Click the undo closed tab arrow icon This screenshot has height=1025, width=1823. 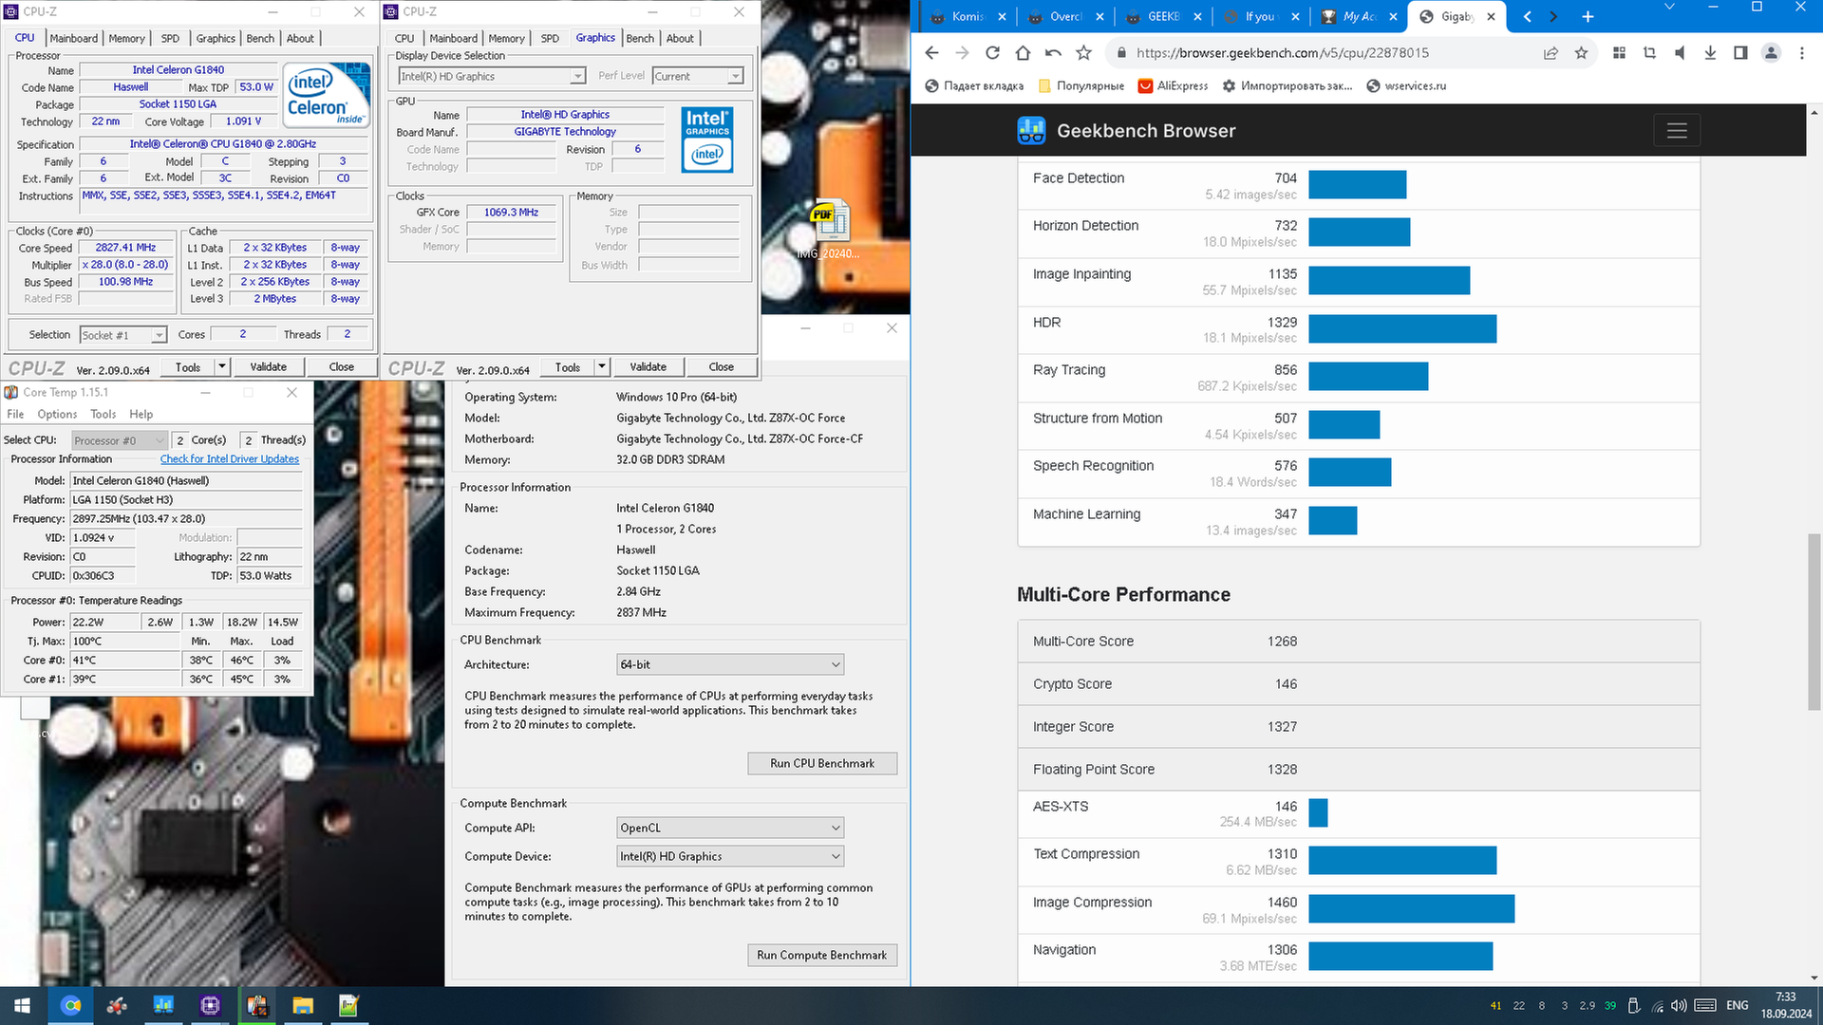[x=1053, y=53]
